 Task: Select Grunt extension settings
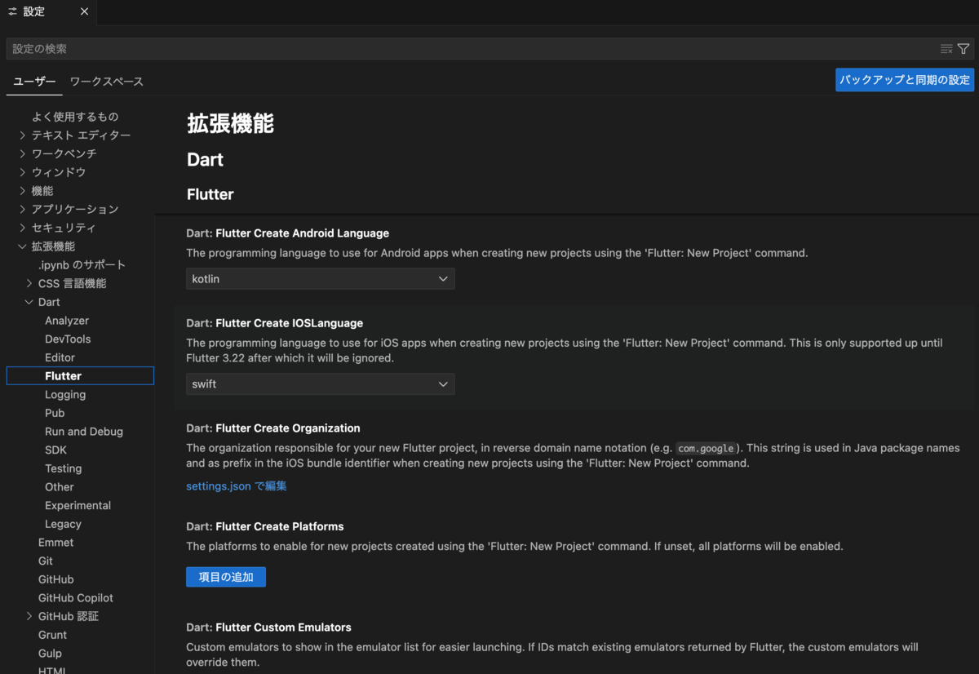coord(52,635)
